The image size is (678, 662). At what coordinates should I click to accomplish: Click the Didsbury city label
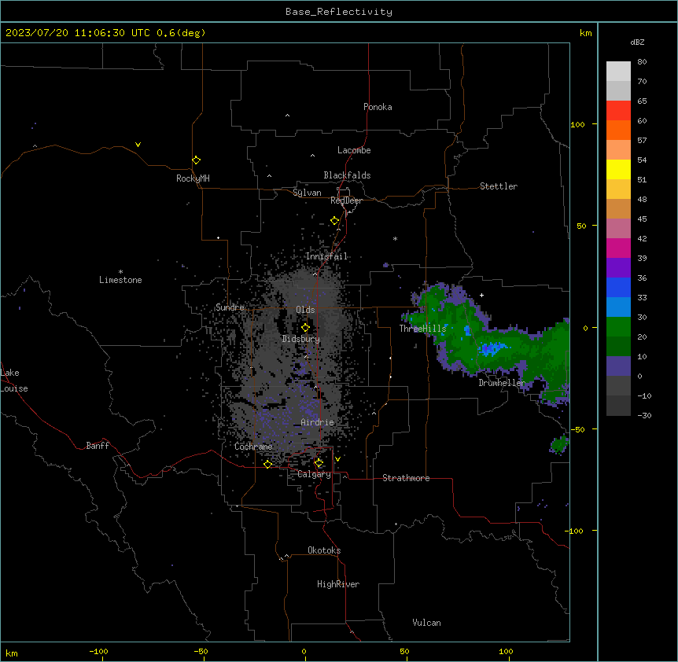point(301,339)
